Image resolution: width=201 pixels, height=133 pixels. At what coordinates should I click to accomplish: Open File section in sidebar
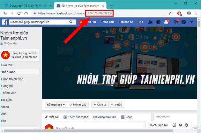tap(4, 121)
